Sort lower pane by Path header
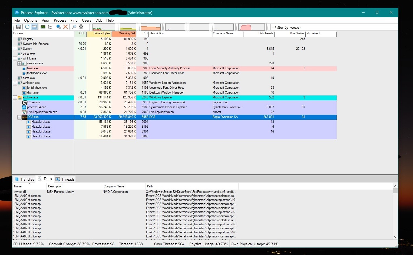 coord(192,186)
